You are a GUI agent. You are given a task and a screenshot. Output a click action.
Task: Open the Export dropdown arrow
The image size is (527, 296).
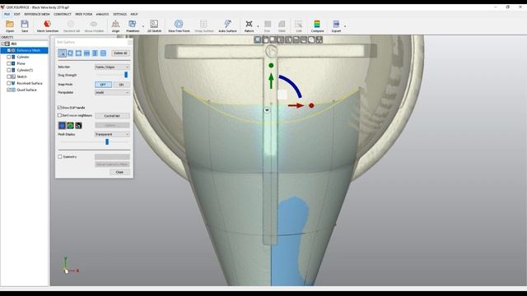point(345,26)
